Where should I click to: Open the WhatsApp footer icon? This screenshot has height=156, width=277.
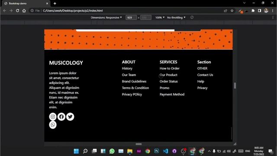point(53,125)
